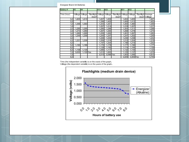Click the 1.238 voltage cell

pyautogui.click(x=132, y=38)
